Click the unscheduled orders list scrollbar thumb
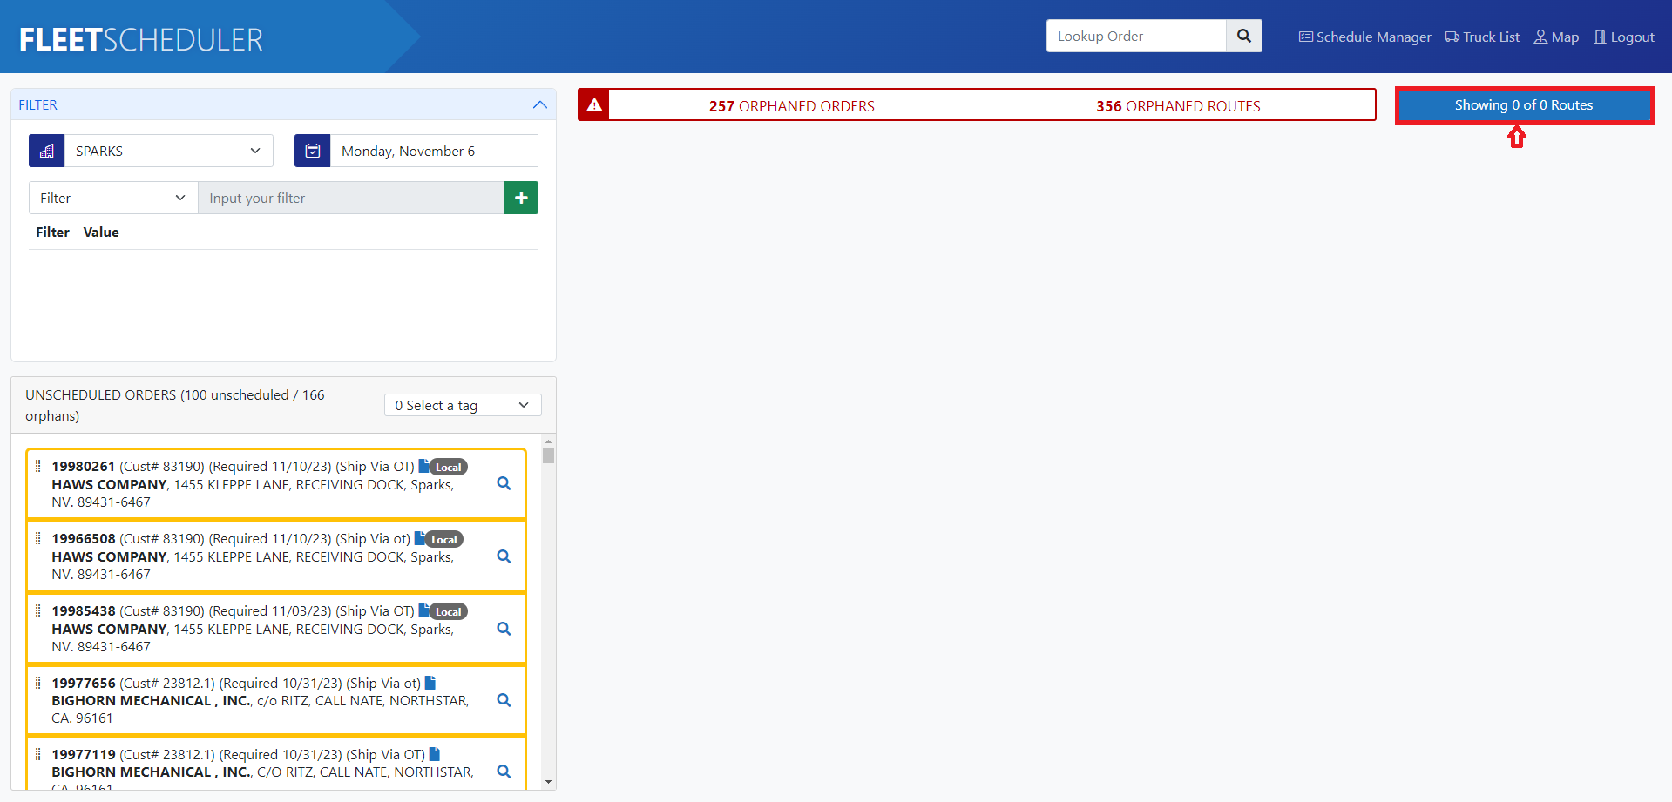 point(548,455)
